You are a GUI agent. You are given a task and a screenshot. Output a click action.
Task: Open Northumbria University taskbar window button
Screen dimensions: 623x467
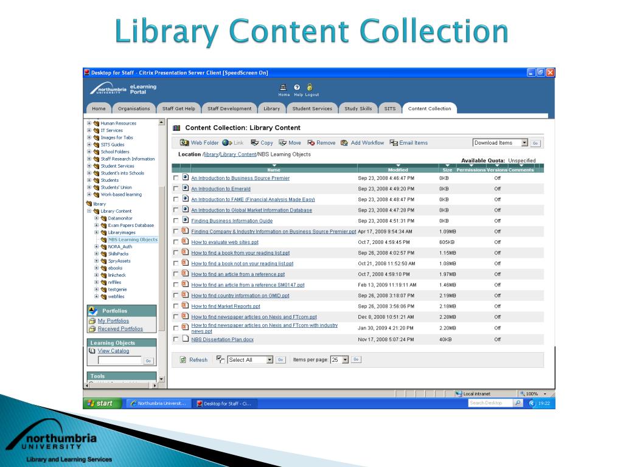point(158,404)
